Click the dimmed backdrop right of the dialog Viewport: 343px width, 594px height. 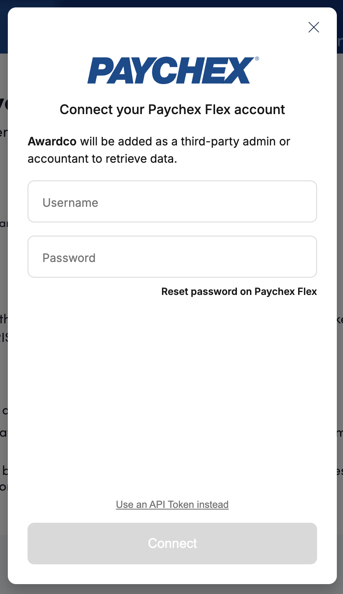coord(340,288)
